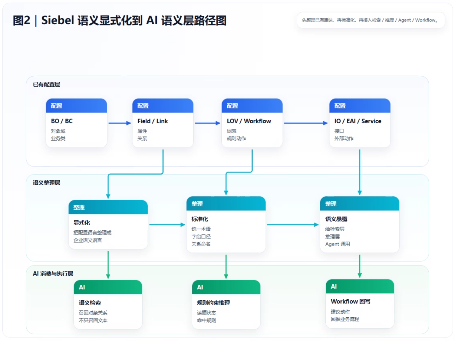Viewport: 455px width, 341px height.
Task: Click the blue '配置' header of BO / BC card
Action: tap(76, 105)
